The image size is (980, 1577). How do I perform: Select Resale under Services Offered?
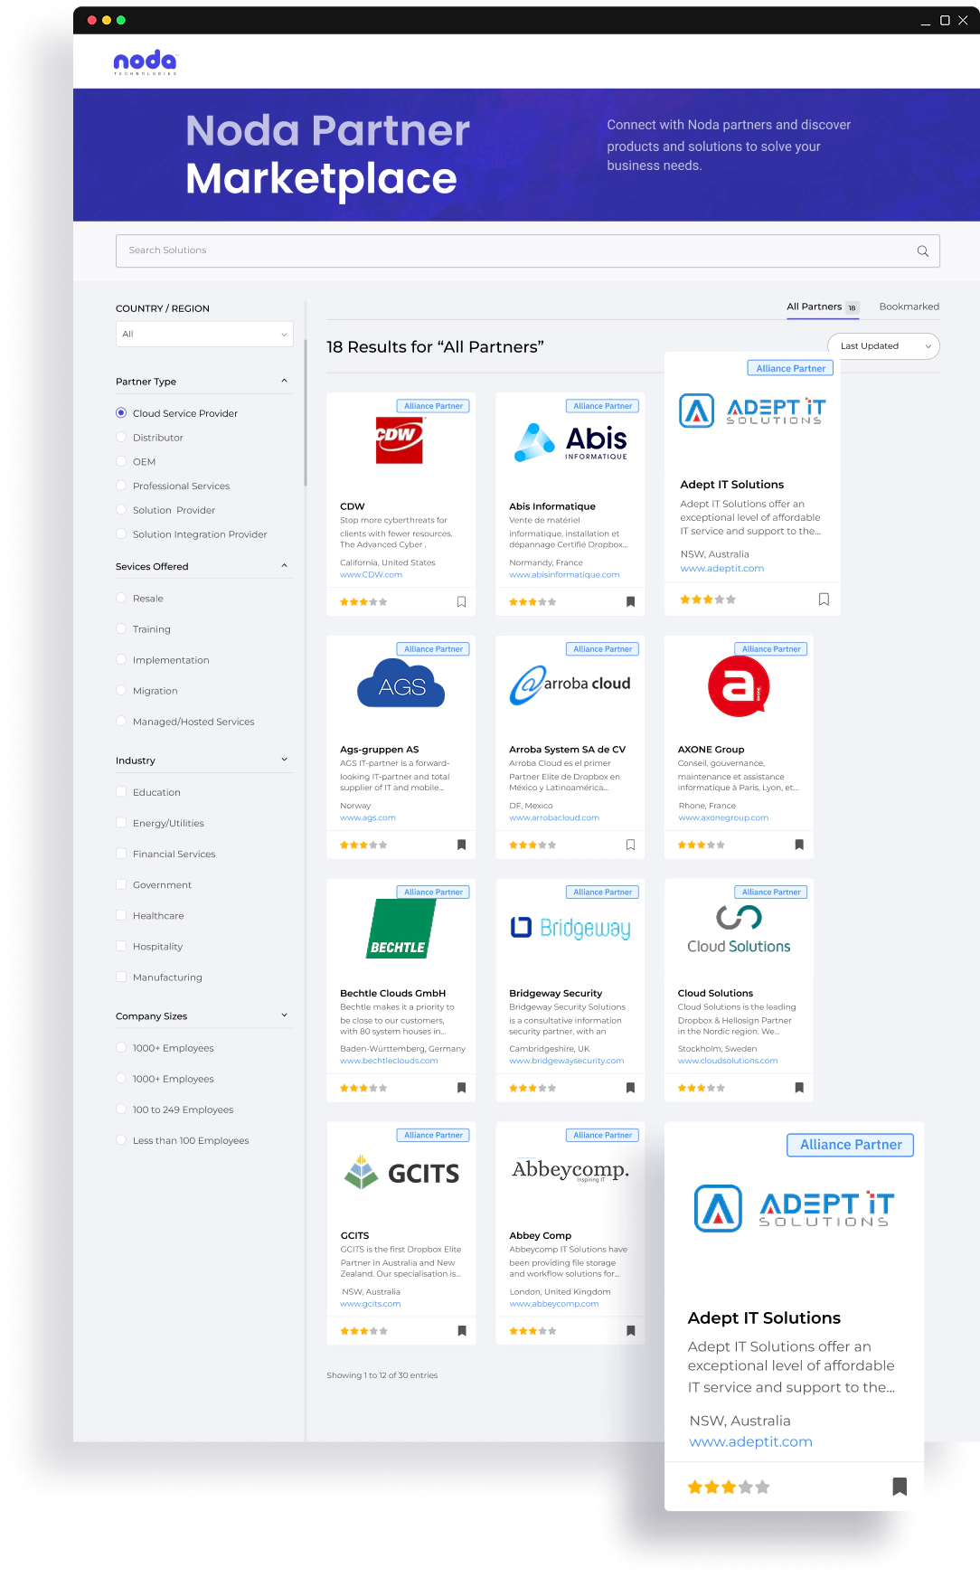[121, 599]
